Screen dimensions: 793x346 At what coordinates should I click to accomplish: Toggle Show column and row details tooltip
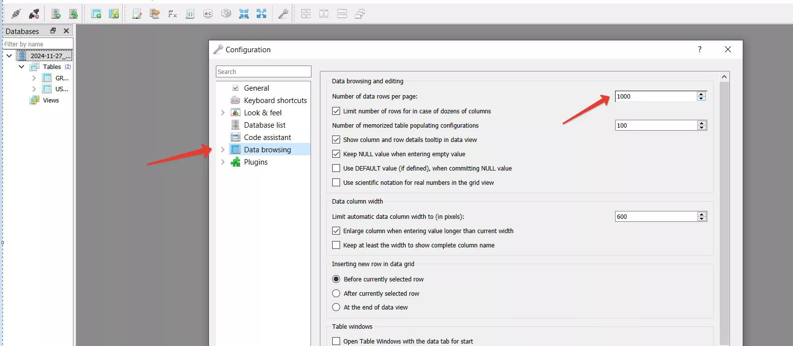click(x=336, y=139)
